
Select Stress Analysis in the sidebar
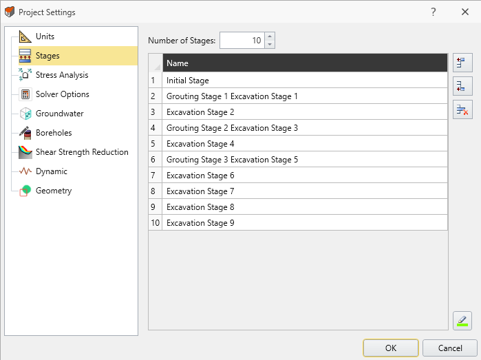[61, 75]
